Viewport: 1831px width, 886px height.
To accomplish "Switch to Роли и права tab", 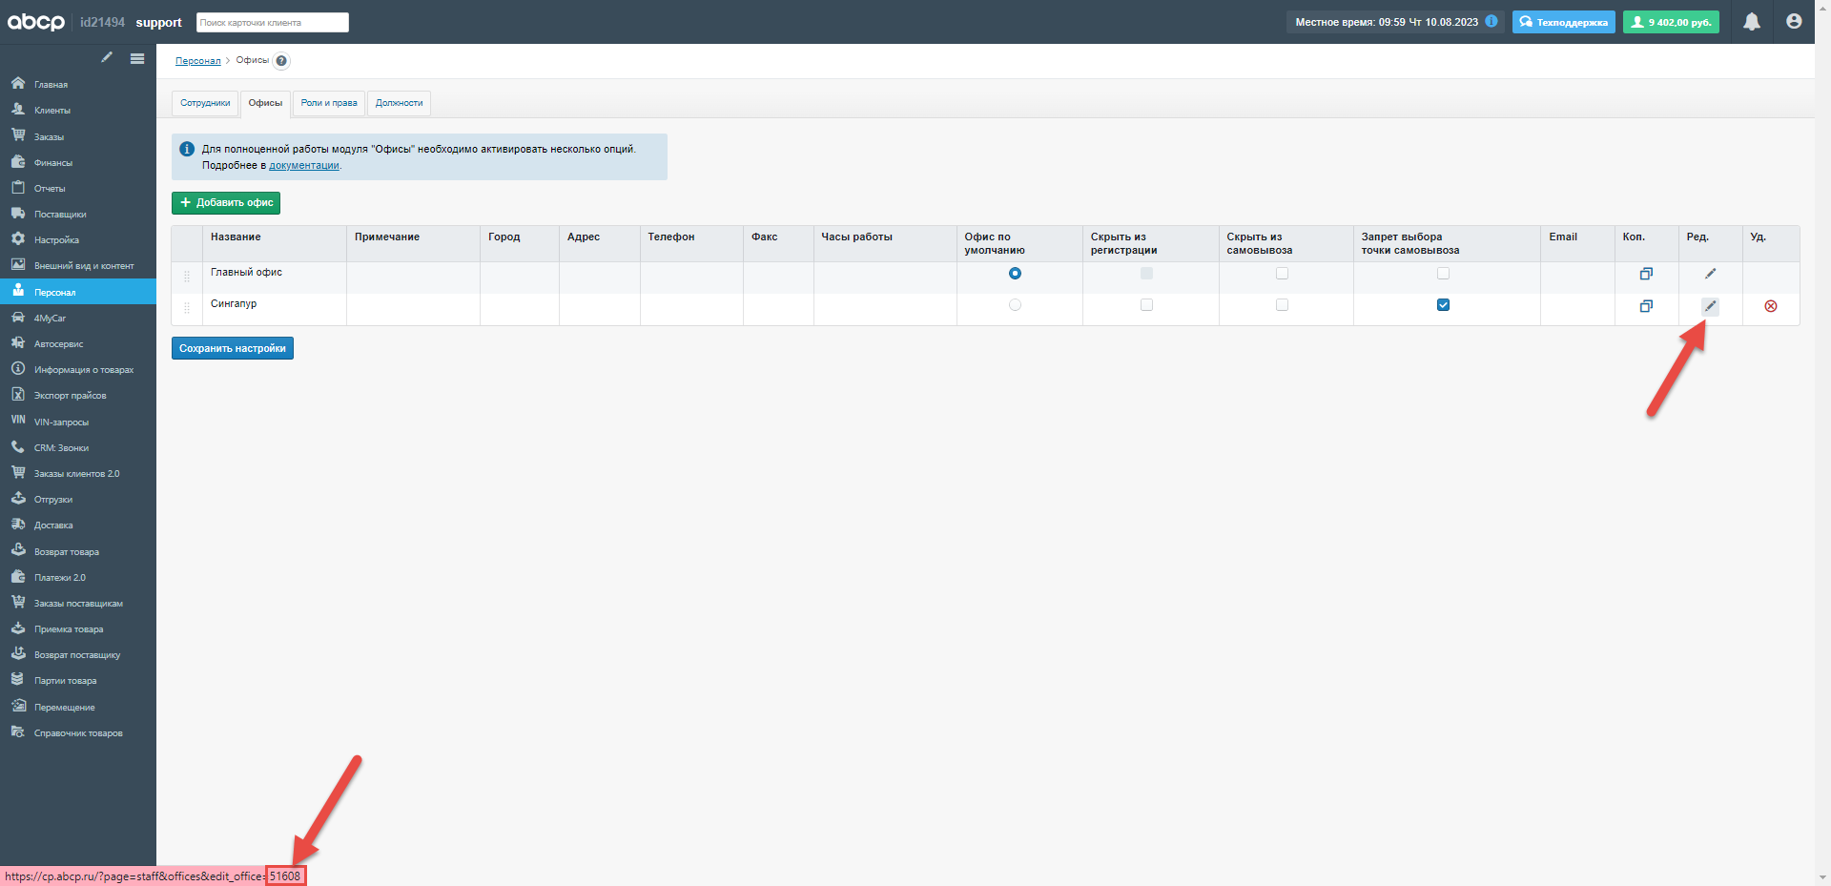I will coord(329,103).
